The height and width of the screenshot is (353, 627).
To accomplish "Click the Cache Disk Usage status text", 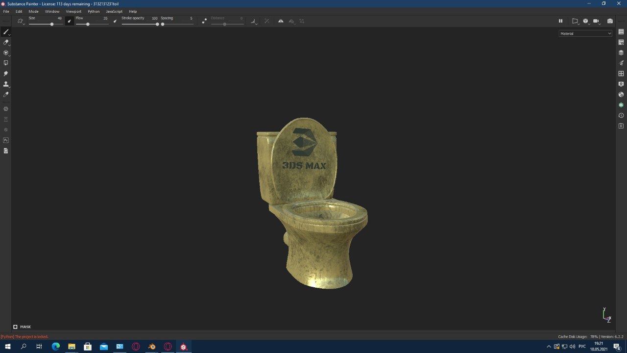I will tap(578, 336).
